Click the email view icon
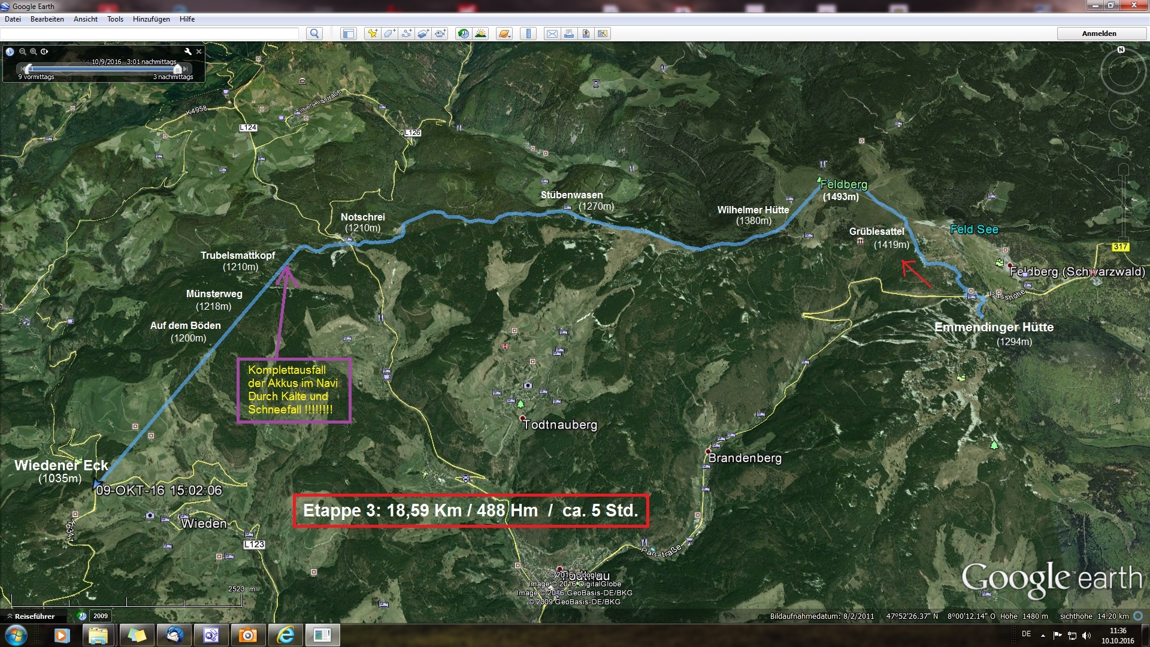 pos(552,34)
